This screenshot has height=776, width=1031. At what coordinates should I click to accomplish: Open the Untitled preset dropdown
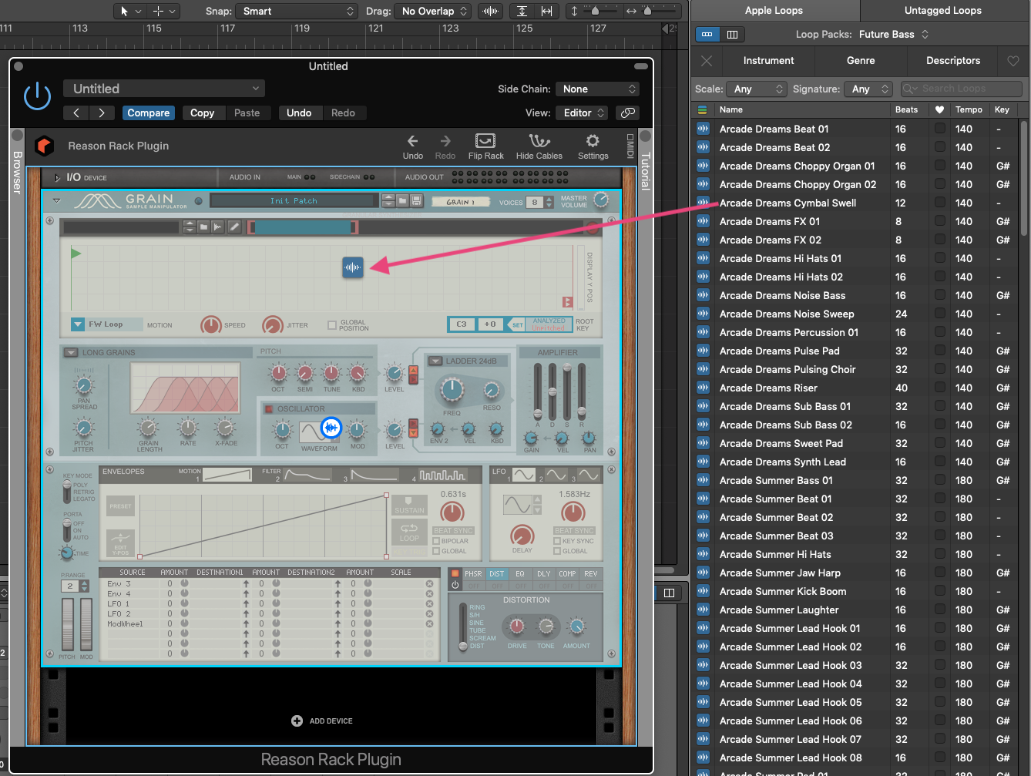pos(164,89)
